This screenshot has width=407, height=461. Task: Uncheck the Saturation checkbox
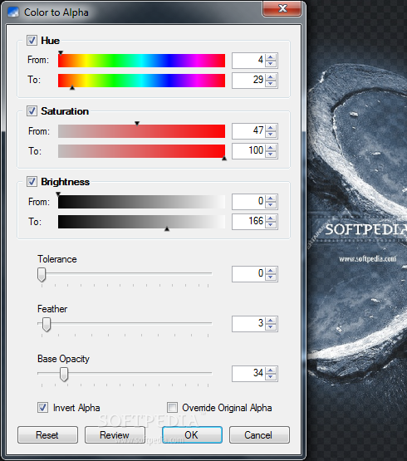coord(32,110)
